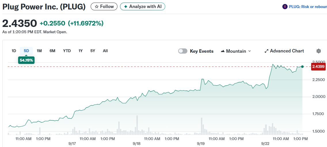Open the Mountain chart type dropdown
Image resolution: width=327 pixels, height=147 pixels.
[236, 51]
